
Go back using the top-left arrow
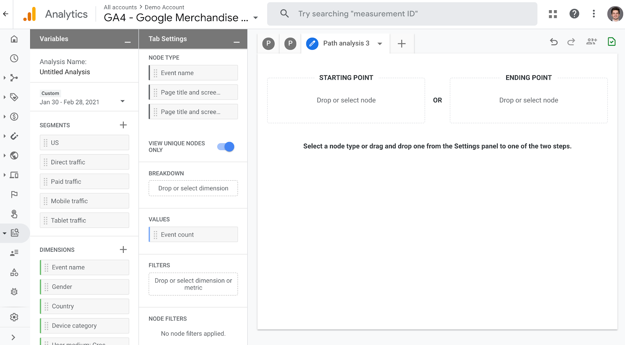tap(5, 14)
